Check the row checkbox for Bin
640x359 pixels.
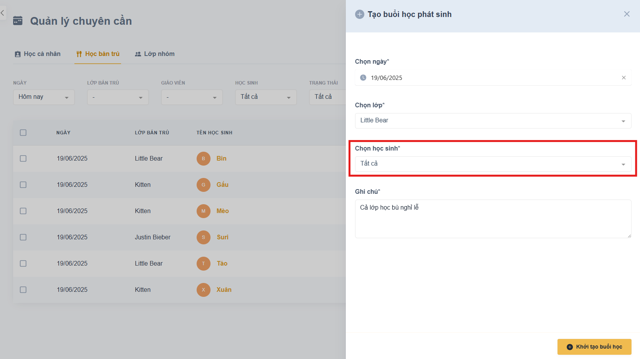(x=23, y=159)
